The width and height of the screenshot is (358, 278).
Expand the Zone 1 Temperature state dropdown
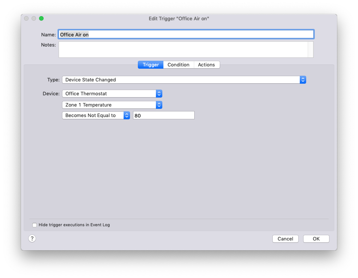coord(112,105)
